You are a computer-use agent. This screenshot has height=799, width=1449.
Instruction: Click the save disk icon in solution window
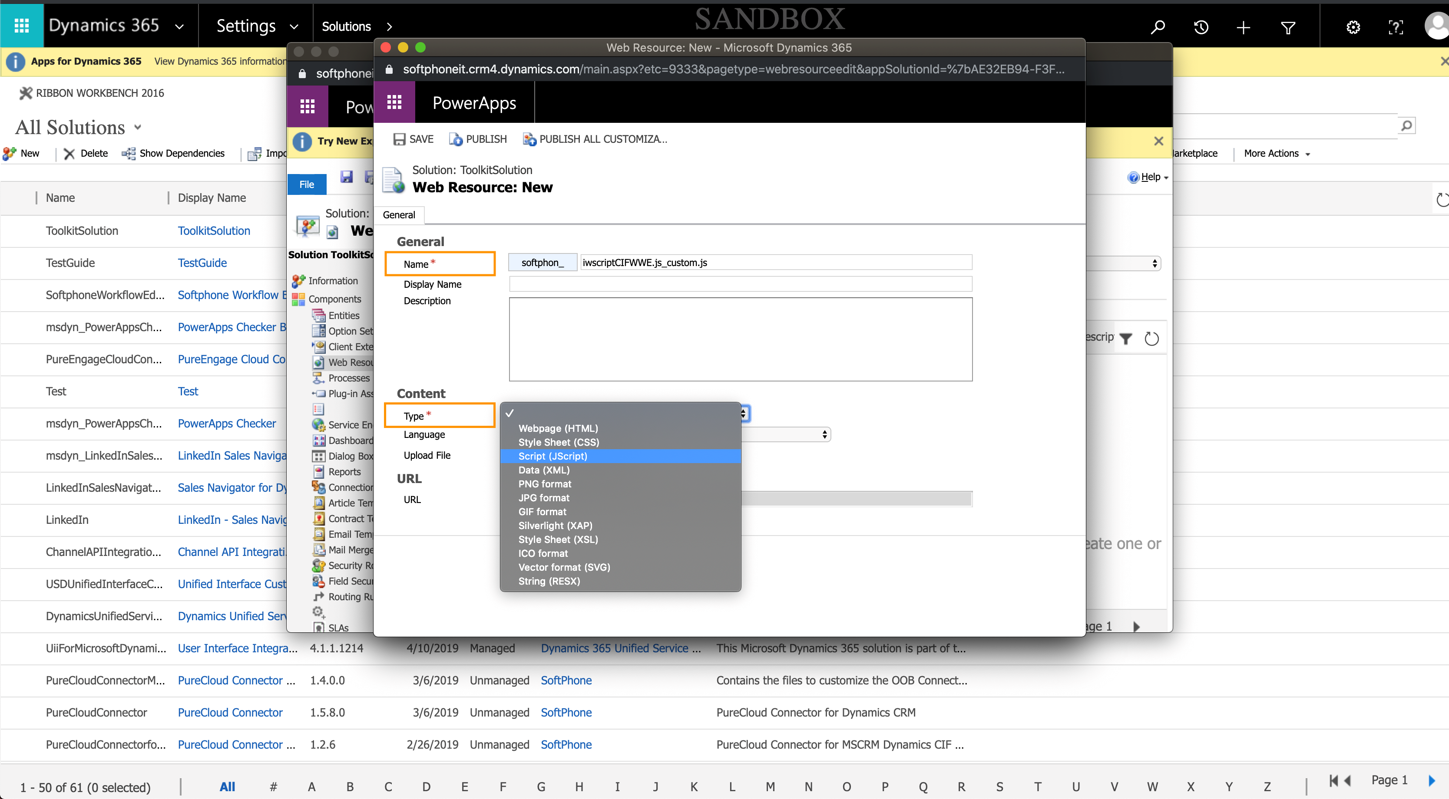[347, 177]
